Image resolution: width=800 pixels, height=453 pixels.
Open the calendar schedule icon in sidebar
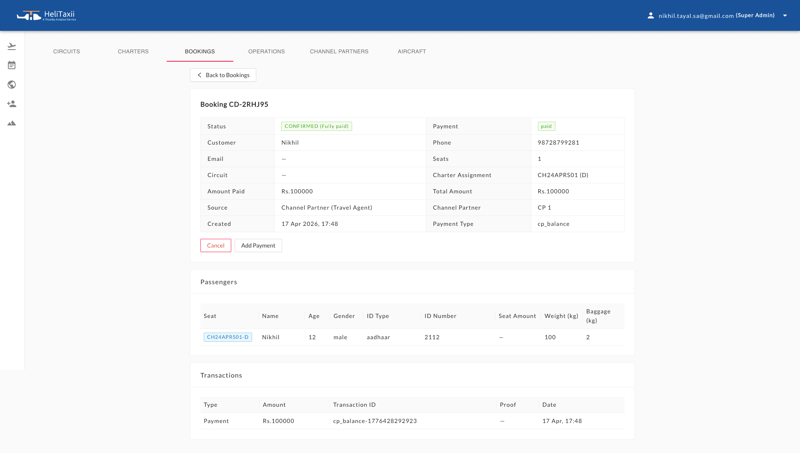point(12,65)
